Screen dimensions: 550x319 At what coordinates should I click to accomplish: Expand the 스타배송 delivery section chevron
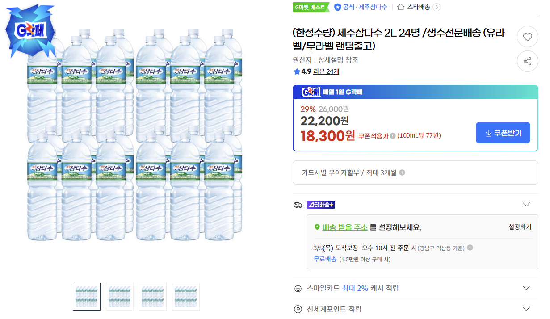pyautogui.click(x=526, y=205)
